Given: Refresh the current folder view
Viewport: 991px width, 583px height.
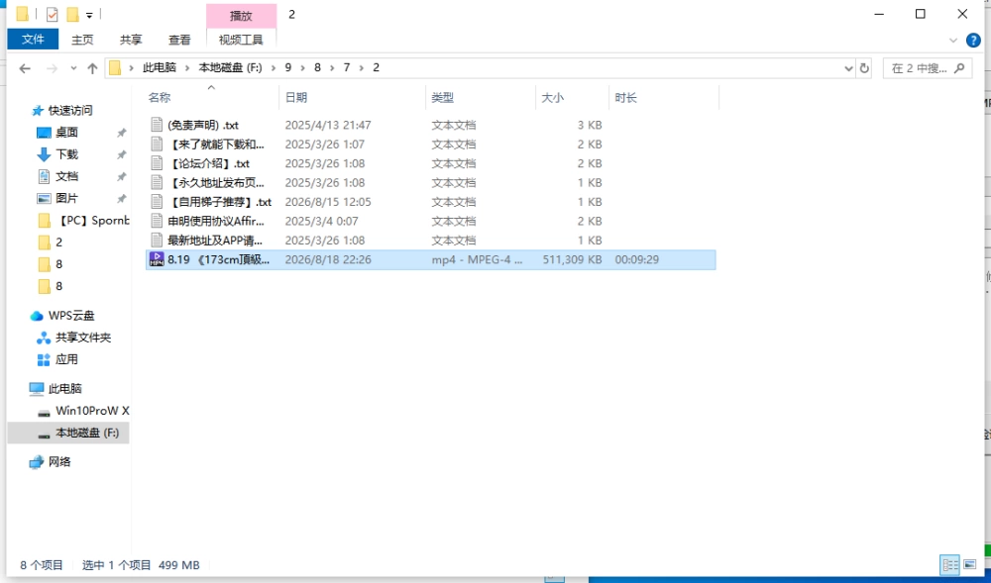Looking at the screenshot, I should pos(864,68).
